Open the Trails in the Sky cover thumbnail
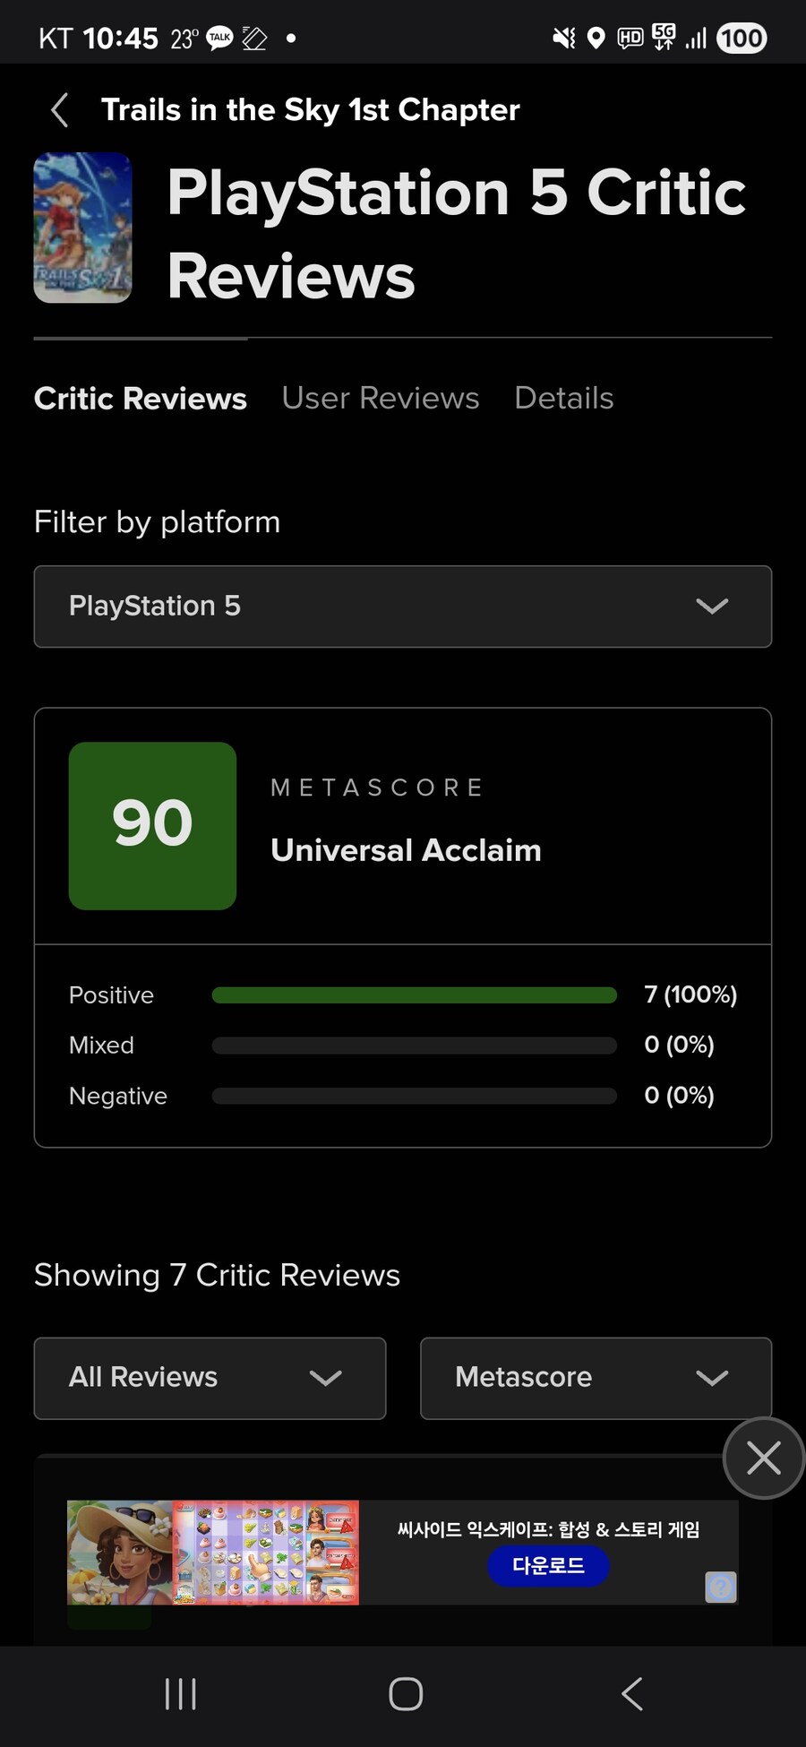 tap(82, 228)
